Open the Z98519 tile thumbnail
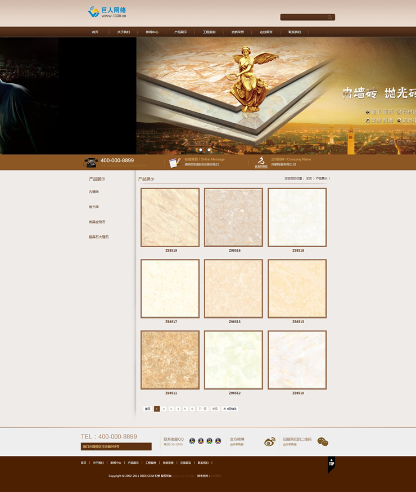The image size is (416, 492). pos(170,217)
